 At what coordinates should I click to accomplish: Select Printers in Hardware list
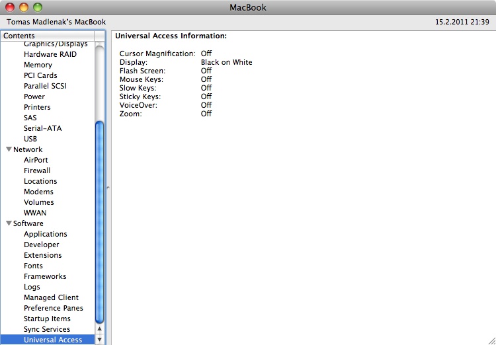[x=37, y=107]
